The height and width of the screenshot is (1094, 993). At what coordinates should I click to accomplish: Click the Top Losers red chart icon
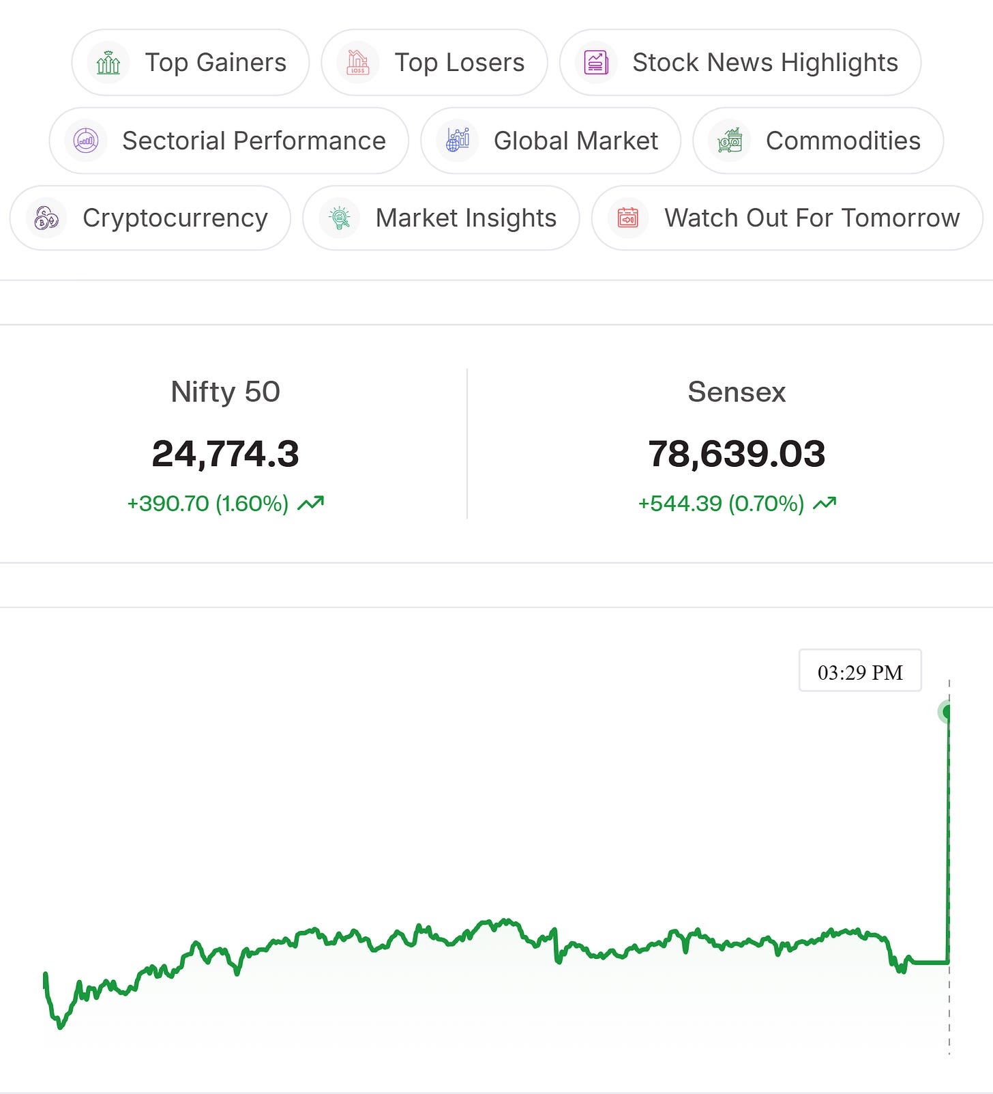pyautogui.click(x=358, y=63)
